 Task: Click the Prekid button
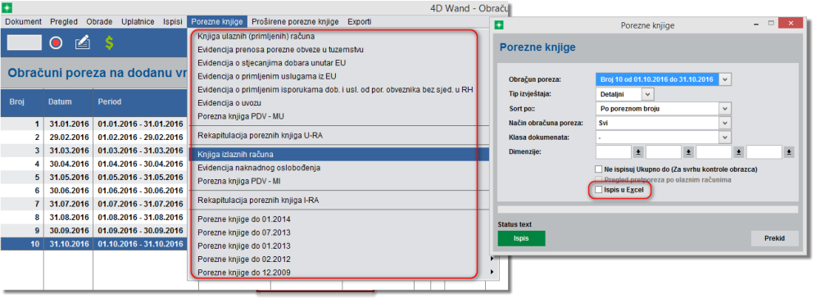coord(774,239)
